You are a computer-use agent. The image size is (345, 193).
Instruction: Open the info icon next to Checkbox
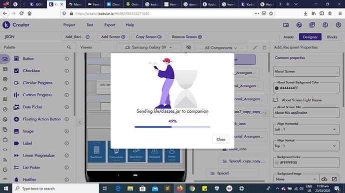point(66,71)
